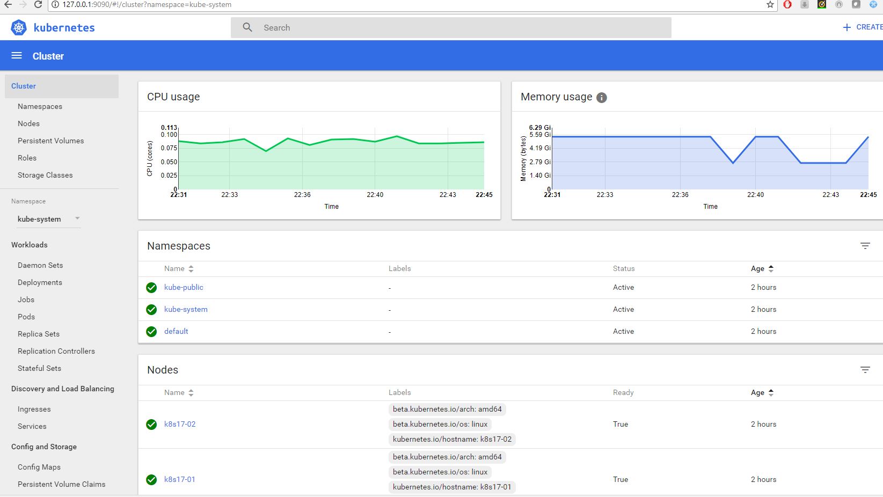The width and height of the screenshot is (883, 497).
Task: Click the CREATE button
Action: pos(863,27)
